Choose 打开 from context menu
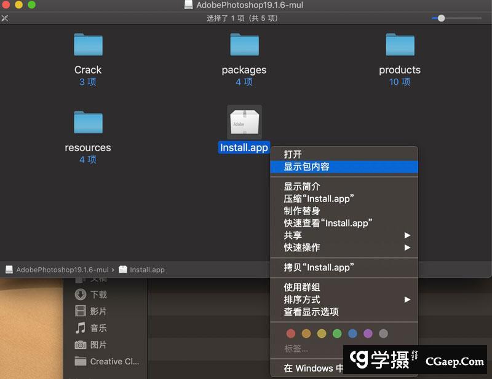 pos(293,154)
